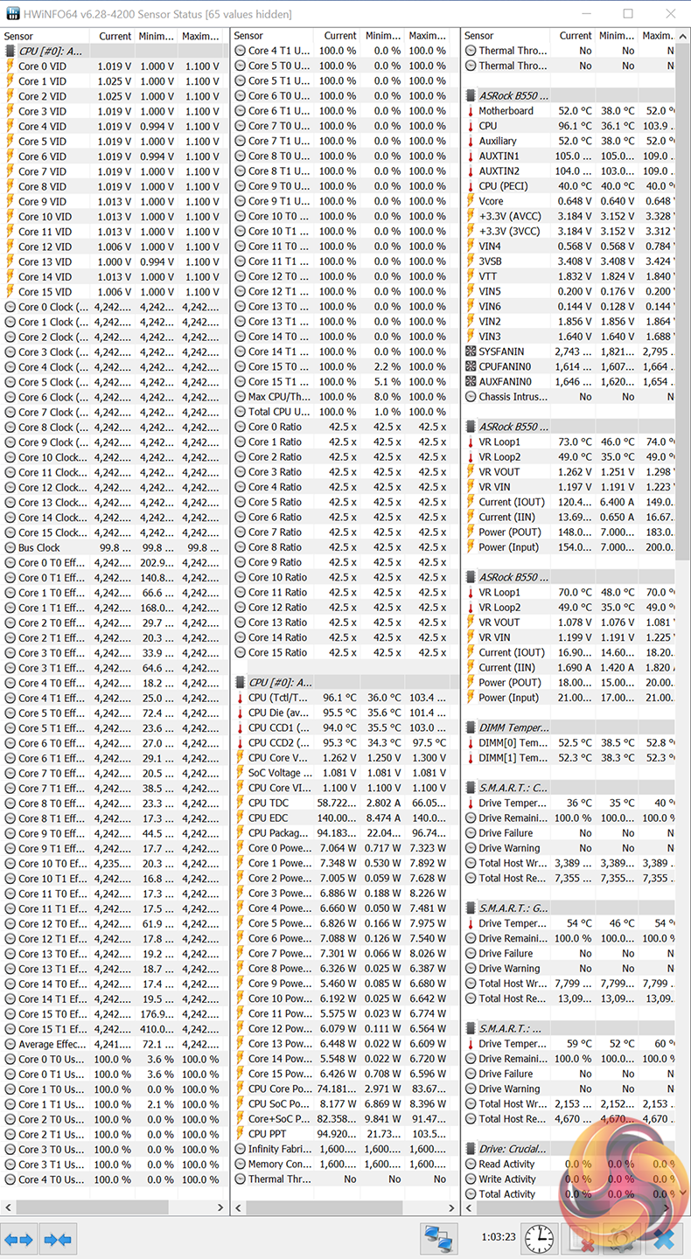691x1259 pixels.
Task: Select the Core 15 VID row
Action: (115, 292)
